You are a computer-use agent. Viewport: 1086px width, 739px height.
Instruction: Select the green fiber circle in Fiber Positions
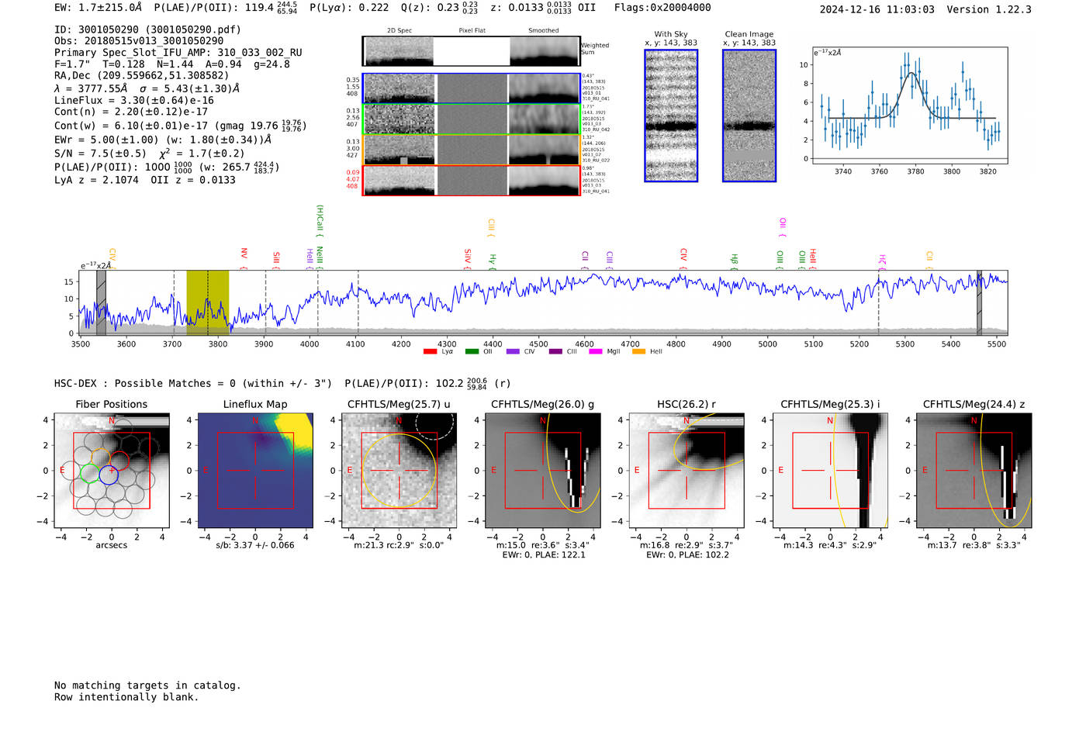[x=89, y=472]
